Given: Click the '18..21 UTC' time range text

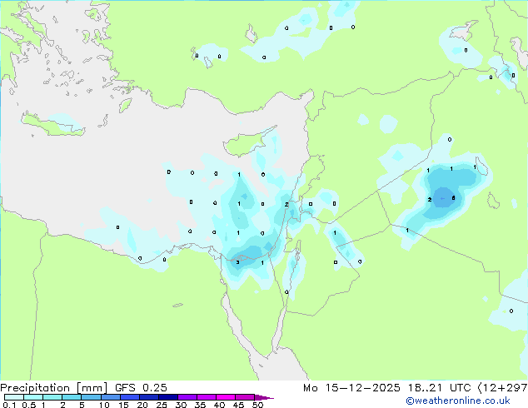Looking at the screenshot, I should pos(439,388).
